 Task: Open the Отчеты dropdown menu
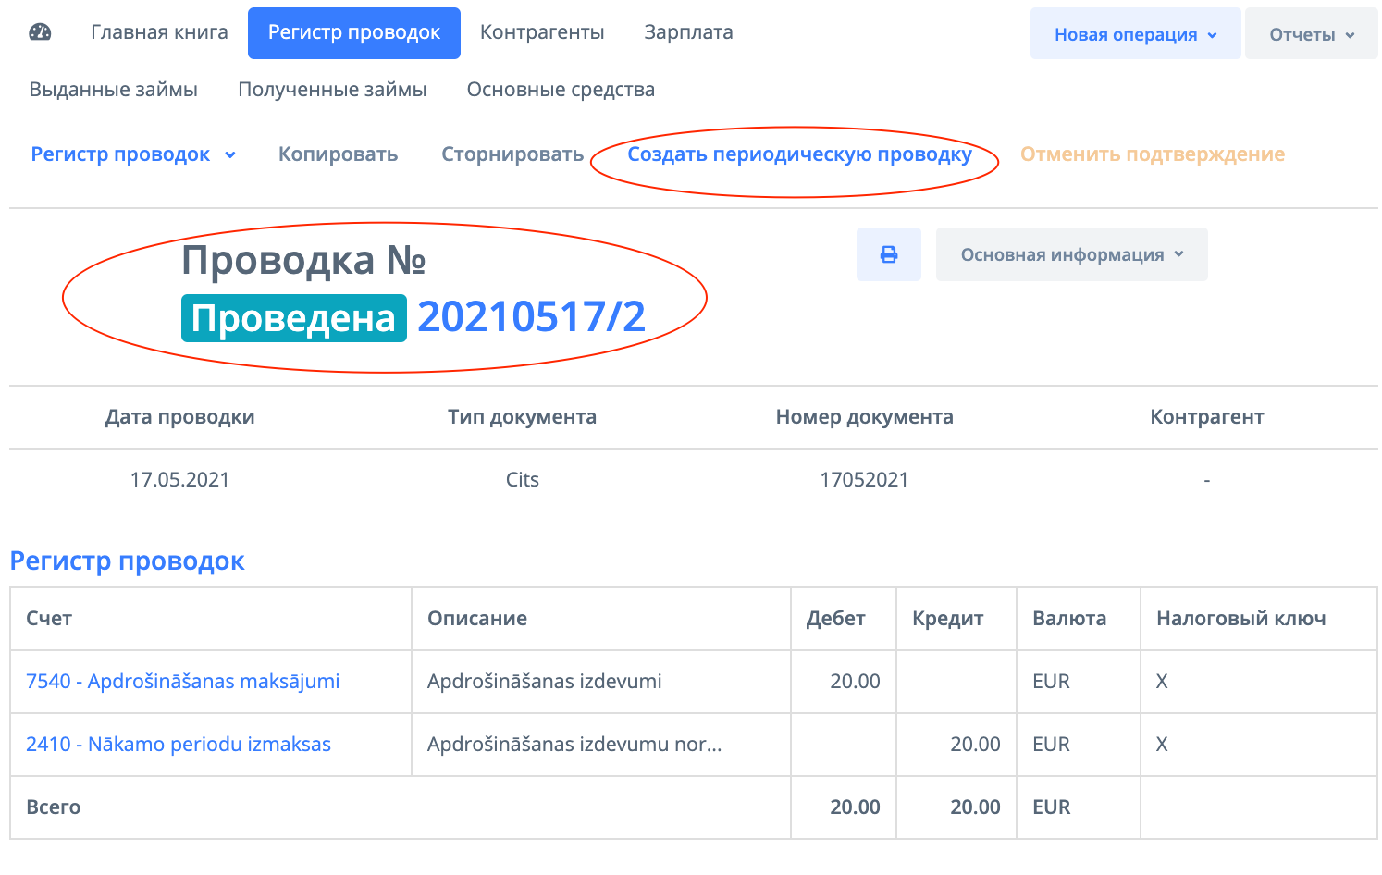[x=1311, y=34]
